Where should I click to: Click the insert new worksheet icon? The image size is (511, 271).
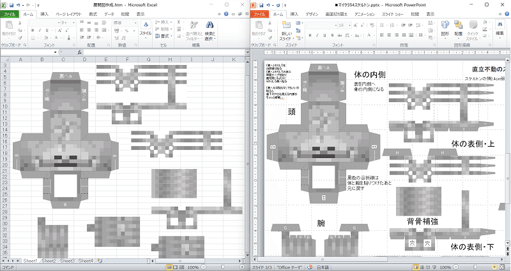[x=100, y=261]
